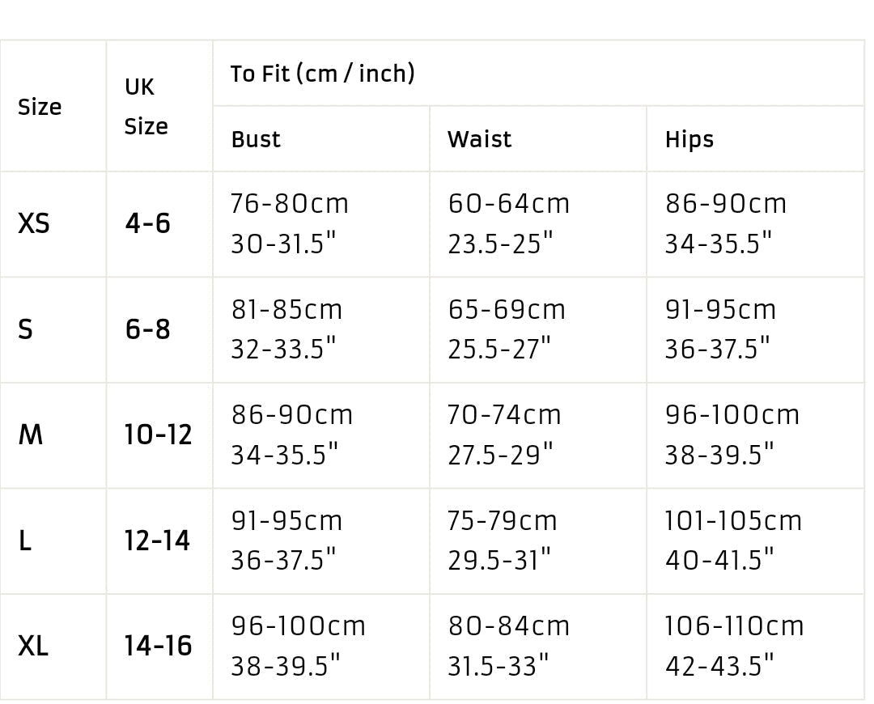Select the Waist column header
The width and height of the screenshot is (874, 704).
pos(479,139)
